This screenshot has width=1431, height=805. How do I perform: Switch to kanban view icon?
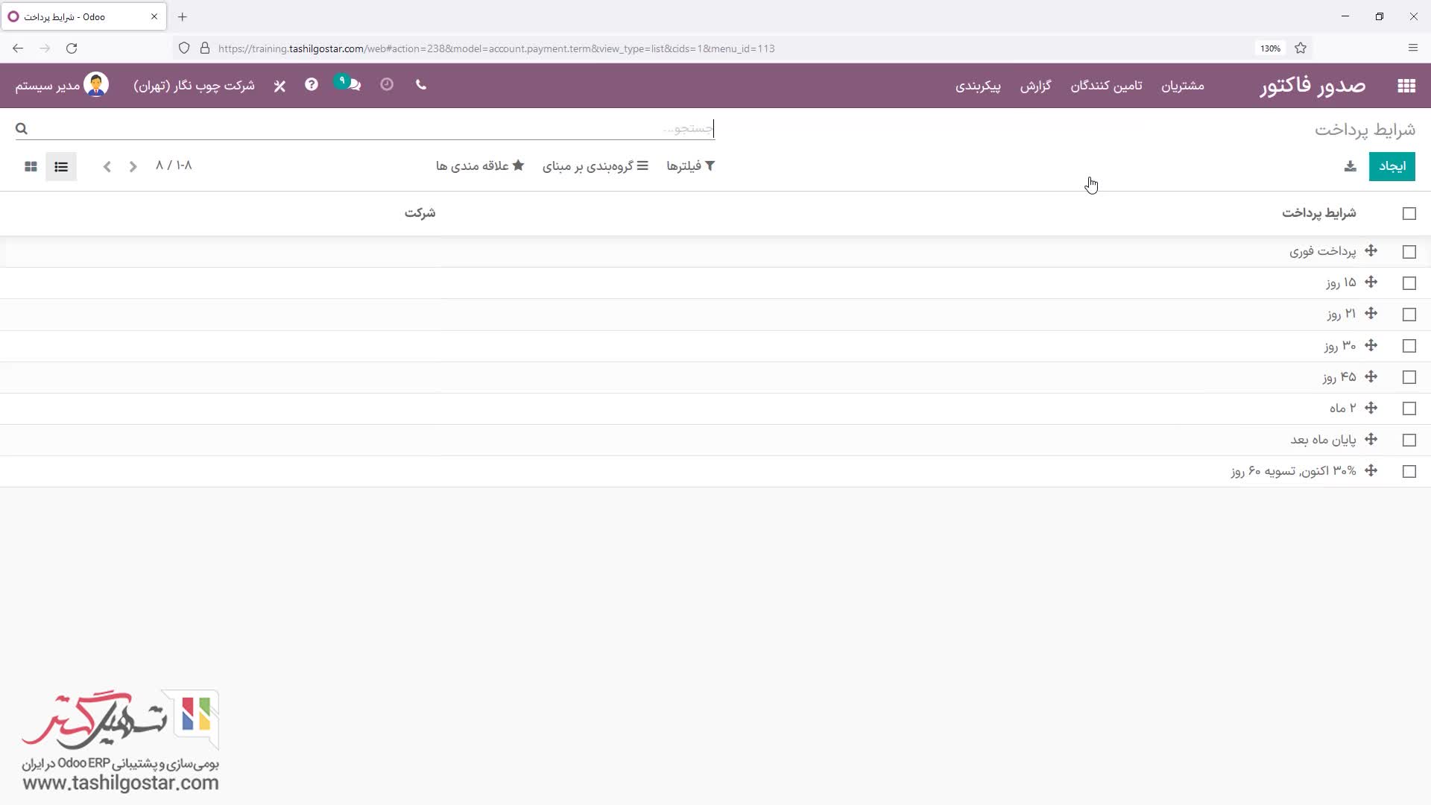coord(31,166)
